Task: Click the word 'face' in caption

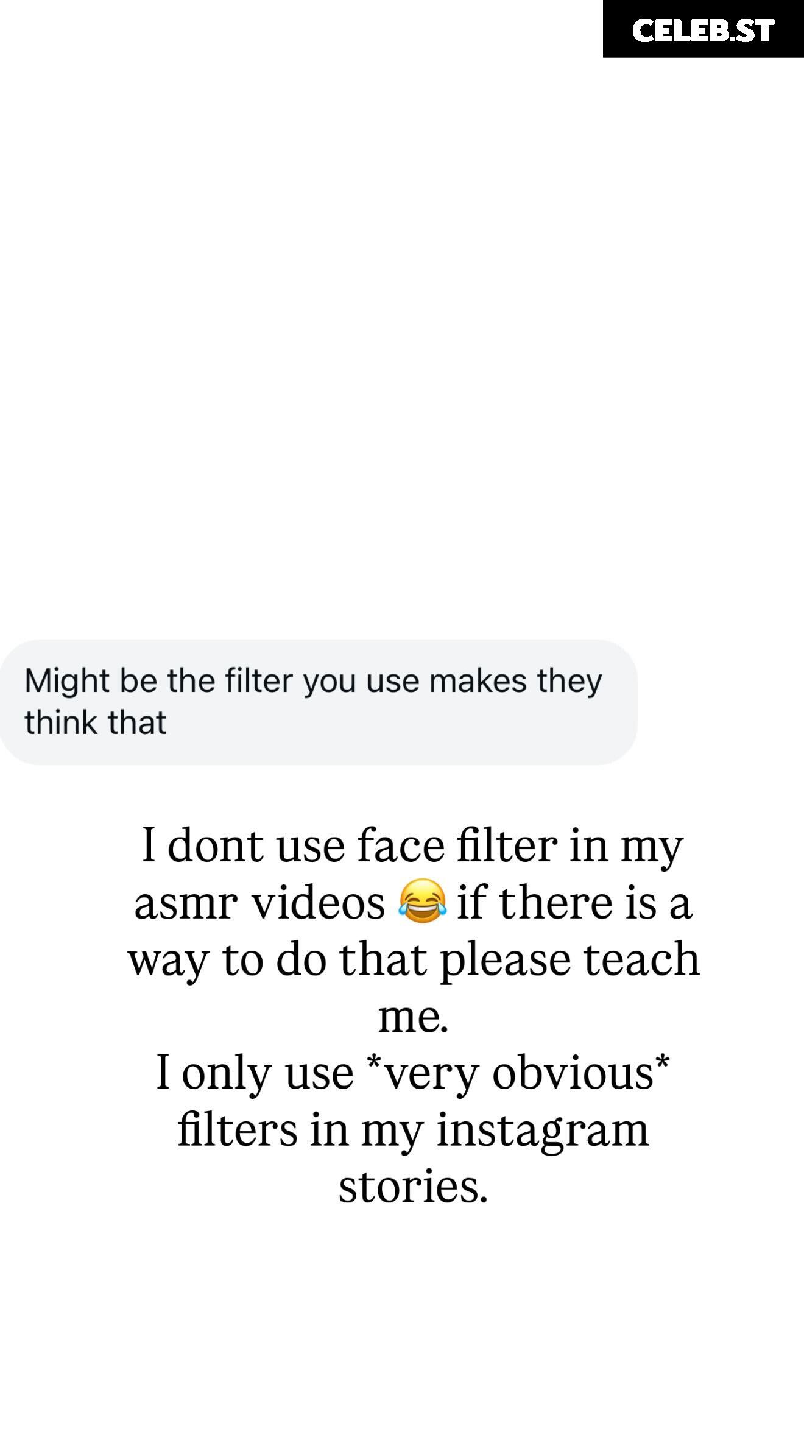Action: pyautogui.click(x=401, y=847)
